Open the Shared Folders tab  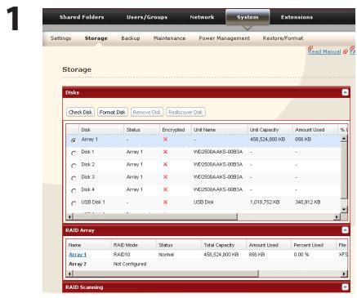pos(82,17)
